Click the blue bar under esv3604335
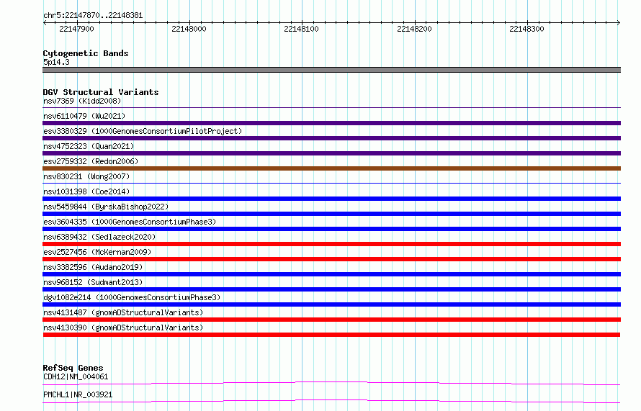Viewport: 641px width, 411px height. 331,229
